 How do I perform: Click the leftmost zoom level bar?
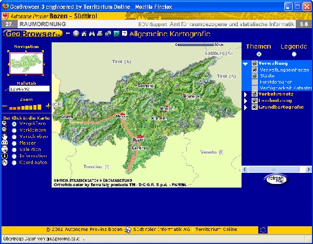pos(11,108)
